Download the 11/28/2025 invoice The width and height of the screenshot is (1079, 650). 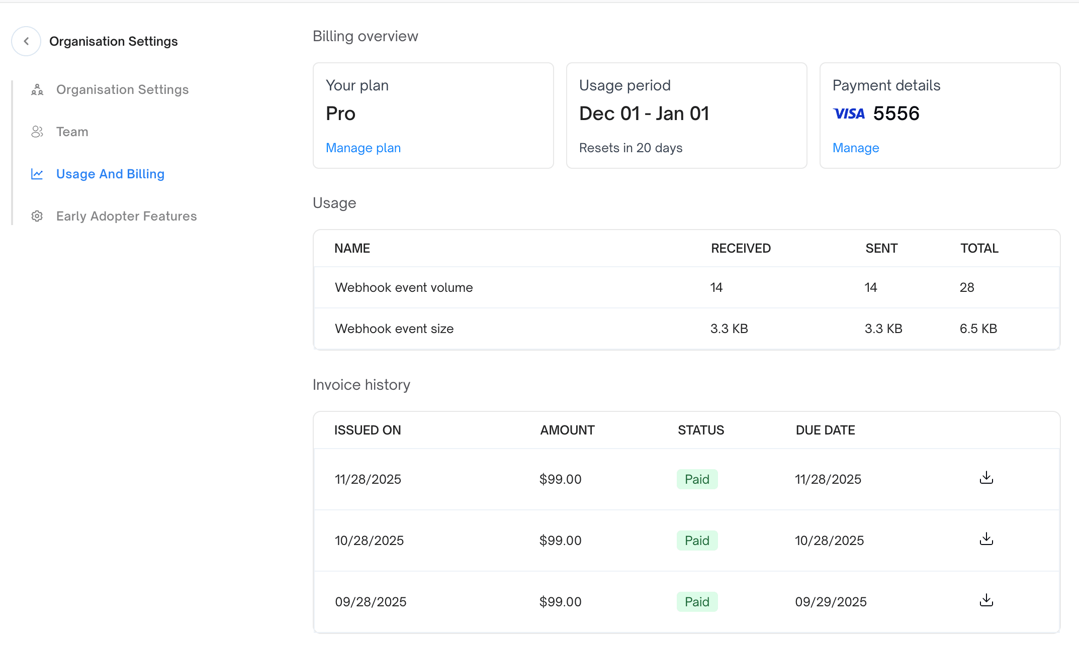[x=986, y=478]
